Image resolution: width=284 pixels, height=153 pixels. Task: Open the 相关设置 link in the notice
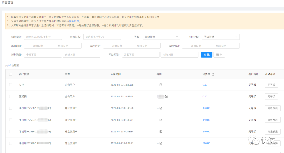click(74, 21)
